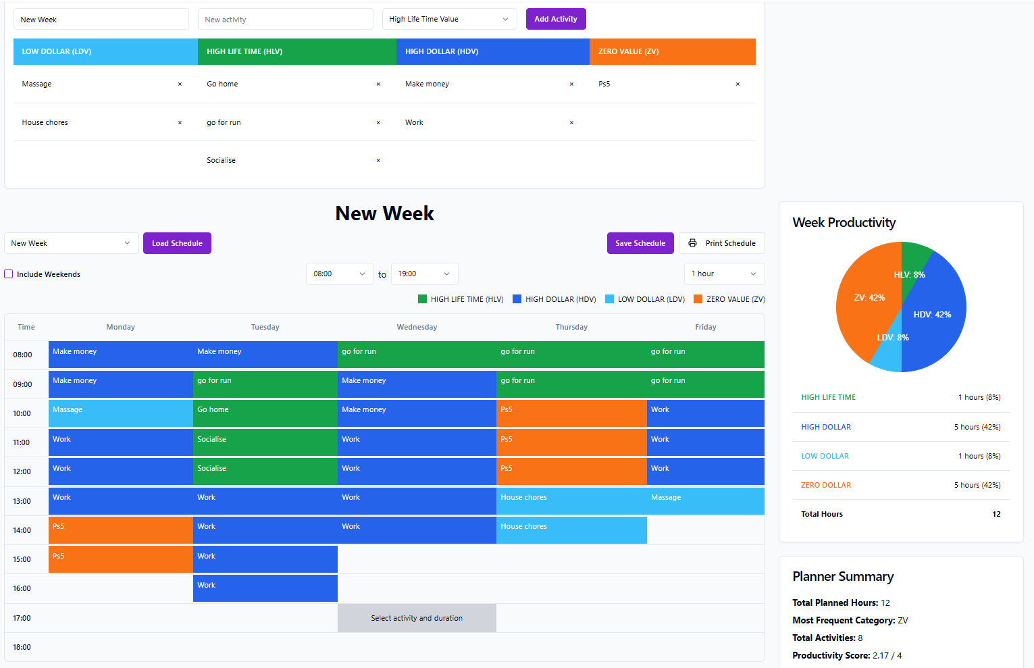Click the printer icon on Print Schedule
The height and width of the screenshot is (668, 1034).
coord(692,243)
